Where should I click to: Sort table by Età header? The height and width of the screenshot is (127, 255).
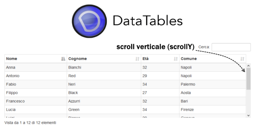[x=160, y=59]
